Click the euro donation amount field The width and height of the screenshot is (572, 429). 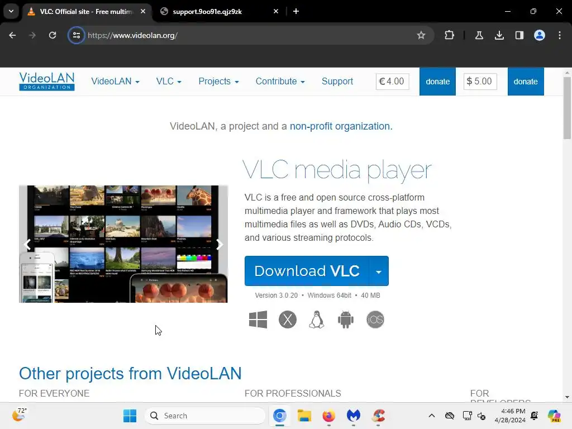coord(392,82)
